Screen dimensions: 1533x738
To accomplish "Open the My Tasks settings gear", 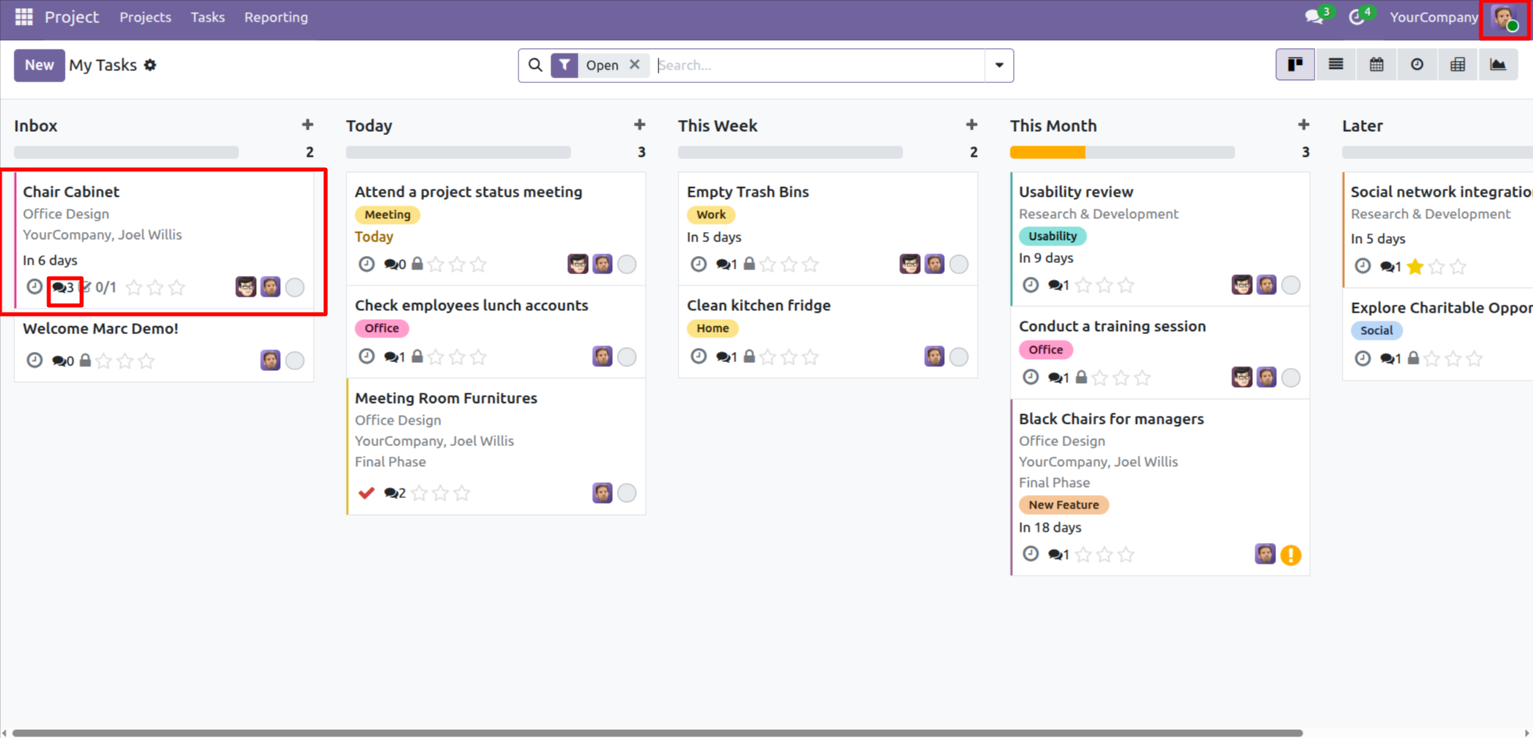I will 150,66.
